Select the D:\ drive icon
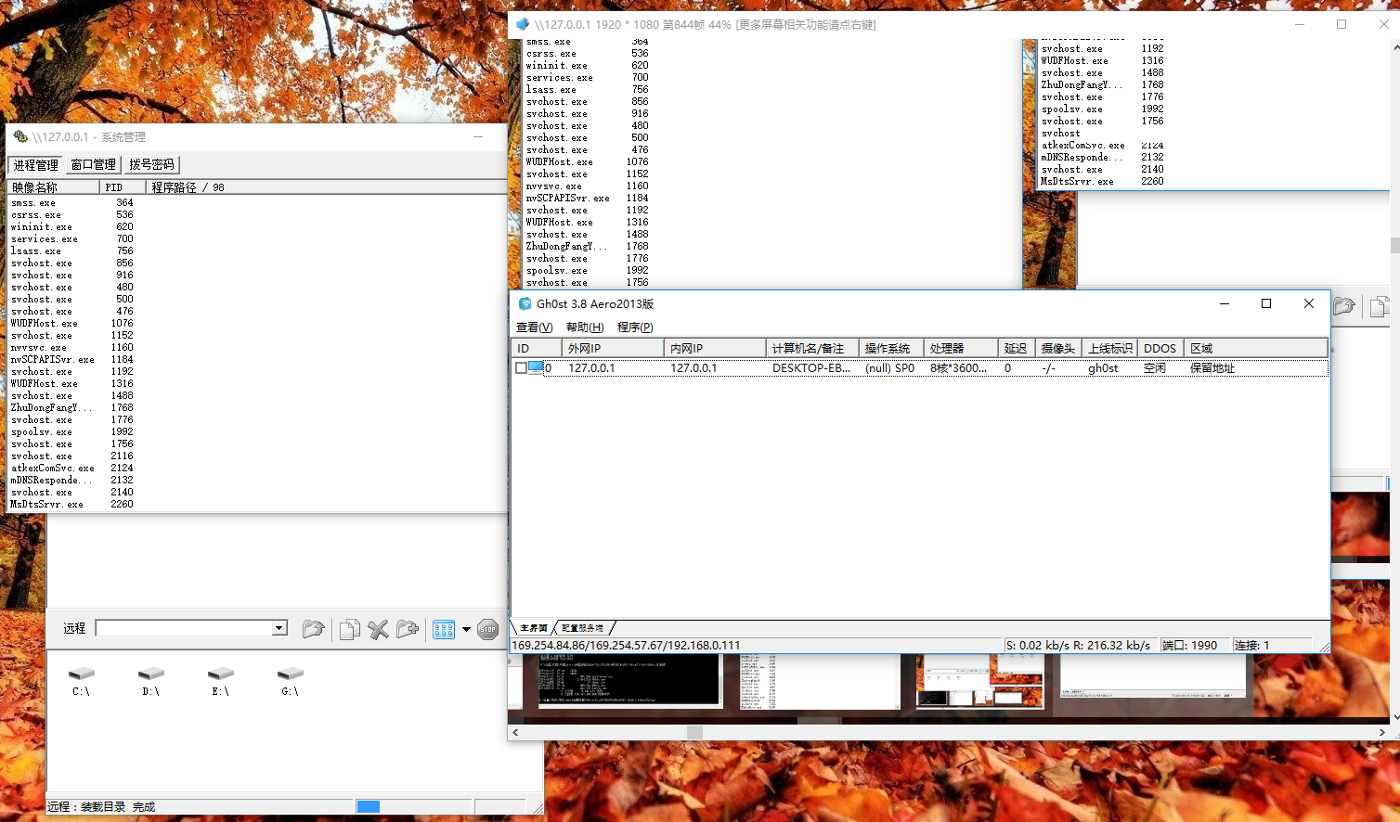This screenshot has width=1400, height=822. (x=151, y=681)
